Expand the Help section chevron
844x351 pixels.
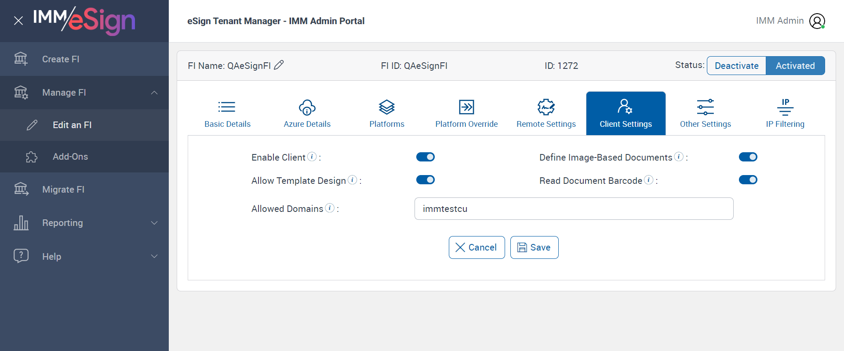pos(154,256)
